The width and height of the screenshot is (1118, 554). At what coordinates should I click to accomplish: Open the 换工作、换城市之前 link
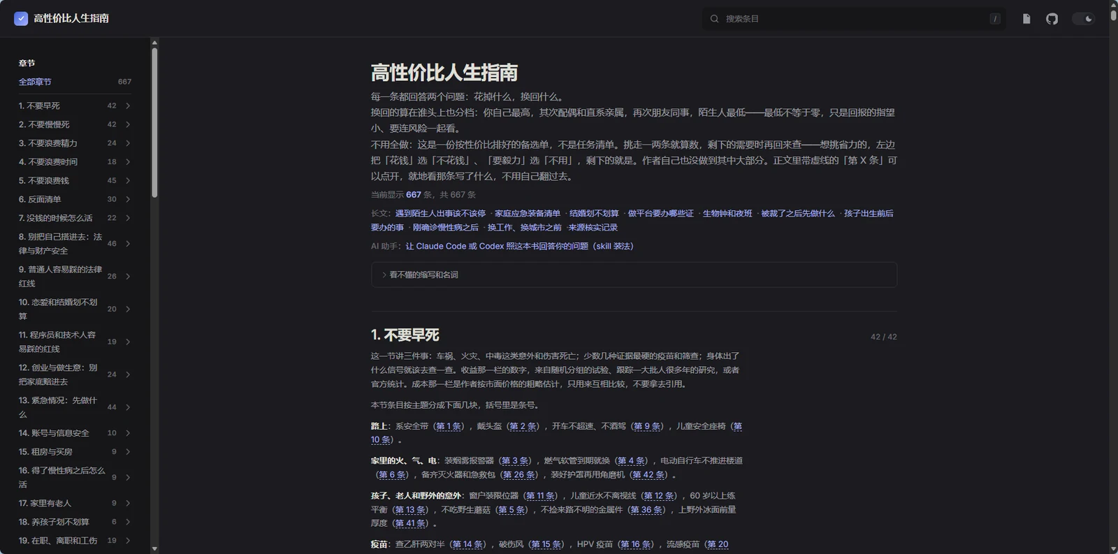point(525,228)
